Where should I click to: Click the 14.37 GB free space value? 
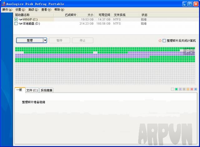coord(104,19)
